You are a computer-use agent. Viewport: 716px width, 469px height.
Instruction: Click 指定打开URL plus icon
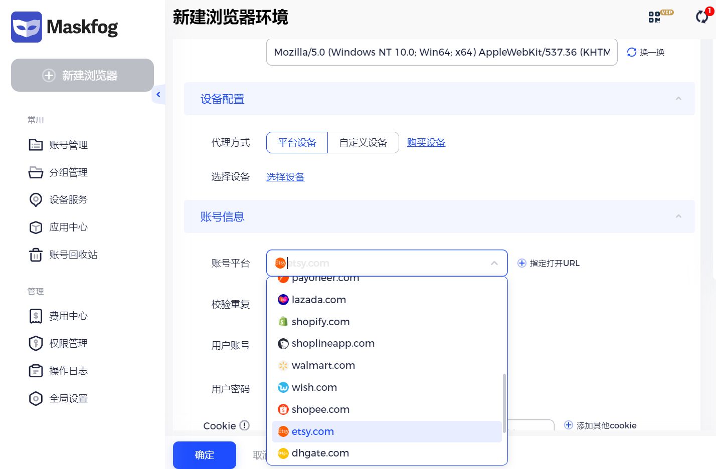[521, 263]
